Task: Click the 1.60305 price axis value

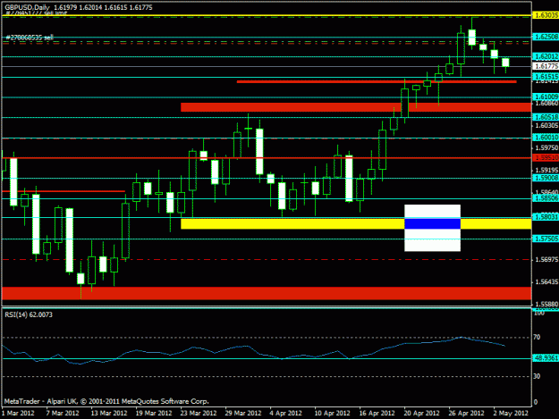Action: (546, 125)
